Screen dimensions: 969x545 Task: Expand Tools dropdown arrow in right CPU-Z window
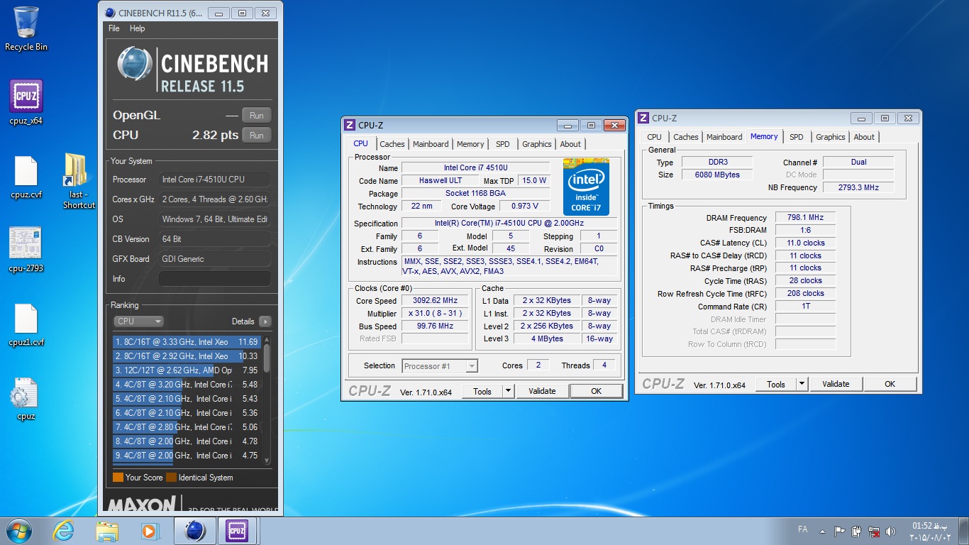click(802, 384)
